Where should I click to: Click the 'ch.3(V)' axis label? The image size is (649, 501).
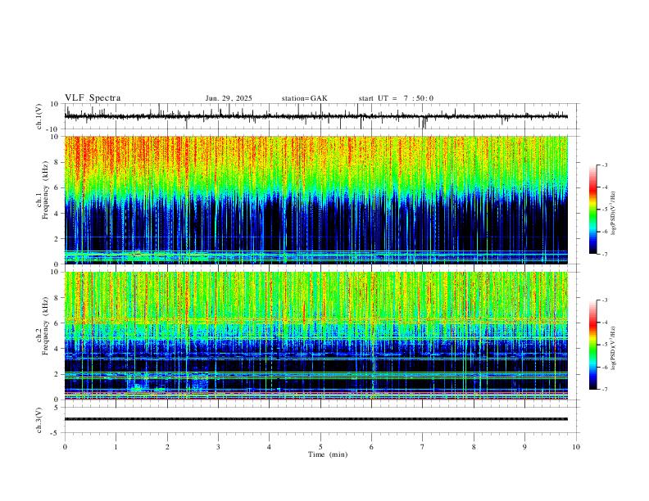pos(39,420)
